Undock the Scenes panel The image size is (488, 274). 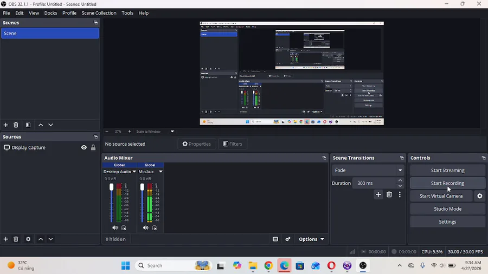click(95, 23)
